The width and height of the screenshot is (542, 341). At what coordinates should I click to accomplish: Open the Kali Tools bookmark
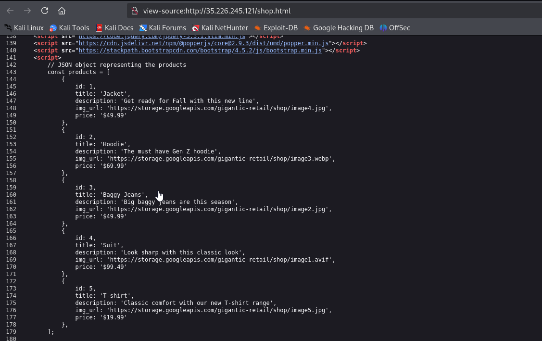click(69, 28)
